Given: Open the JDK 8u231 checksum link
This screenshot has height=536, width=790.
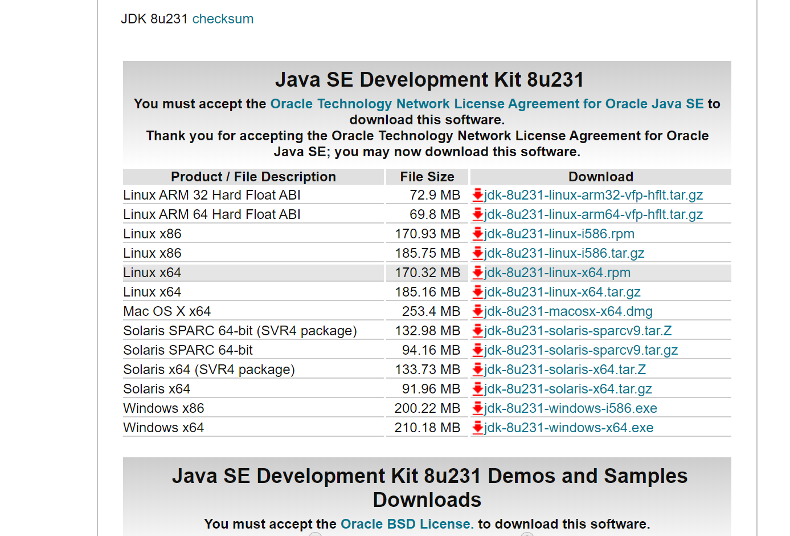Looking at the screenshot, I should pos(223,19).
